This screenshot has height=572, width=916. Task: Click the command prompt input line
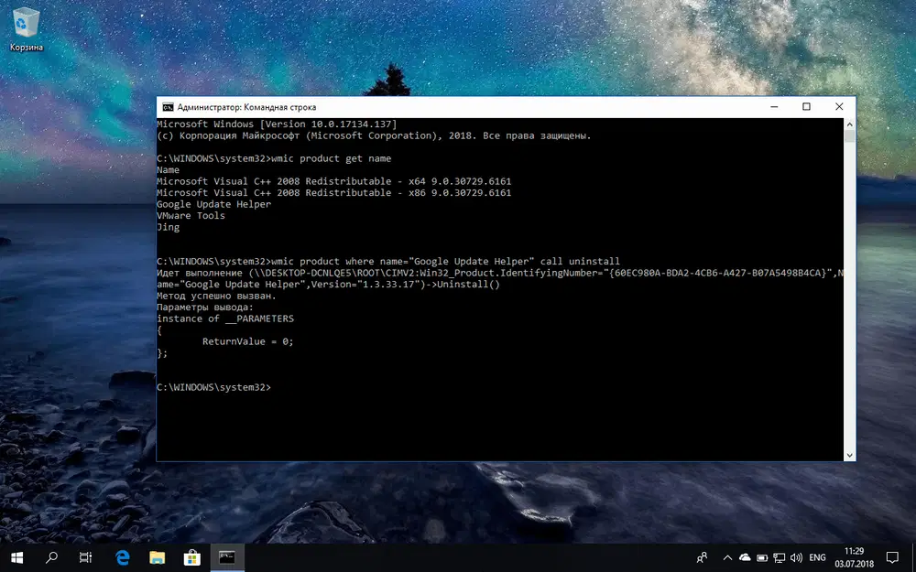coord(275,387)
